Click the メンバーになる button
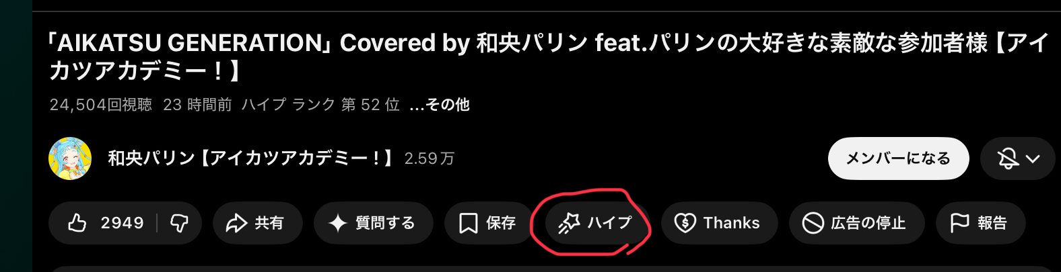 898,158
